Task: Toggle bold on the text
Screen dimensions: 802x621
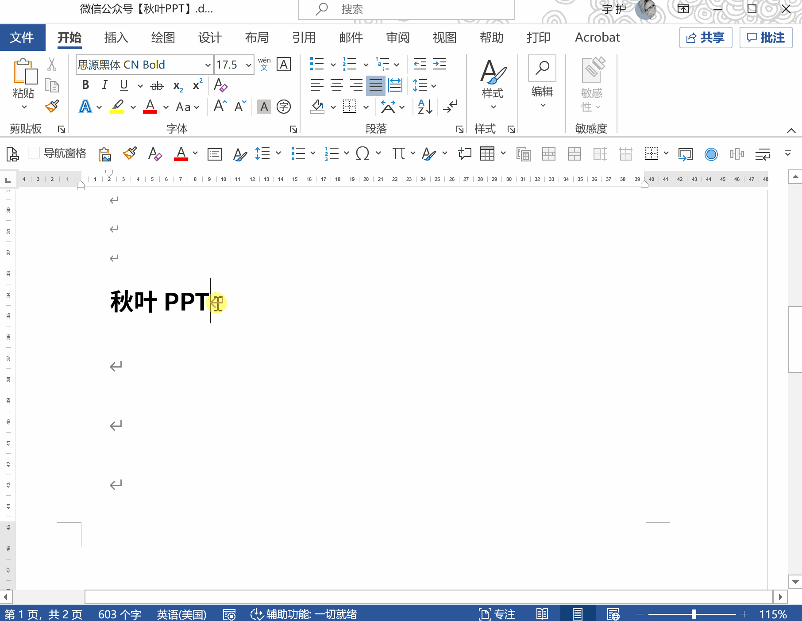Action: pos(86,85)
